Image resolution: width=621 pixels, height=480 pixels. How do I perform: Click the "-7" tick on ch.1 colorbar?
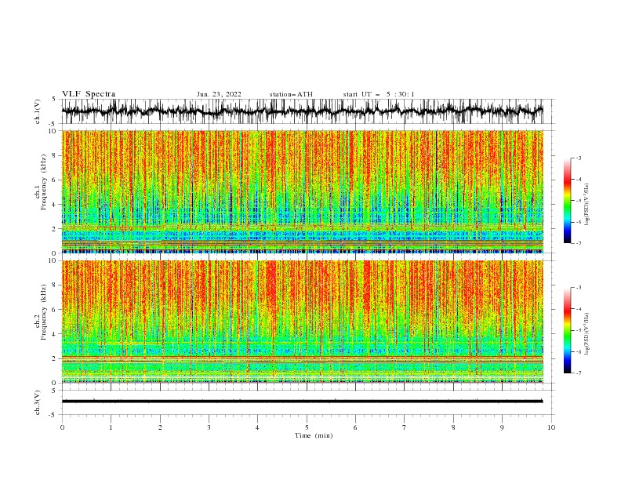tap(578, 243)
